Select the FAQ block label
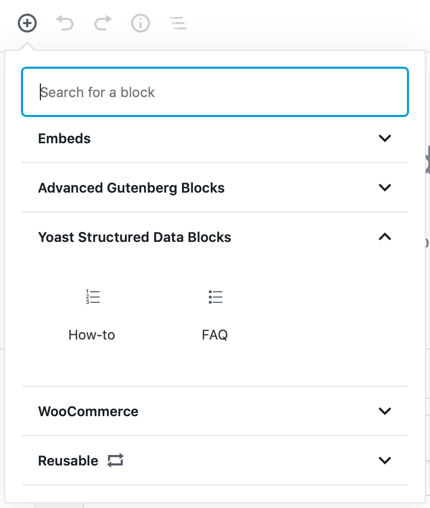 point(214,335)
